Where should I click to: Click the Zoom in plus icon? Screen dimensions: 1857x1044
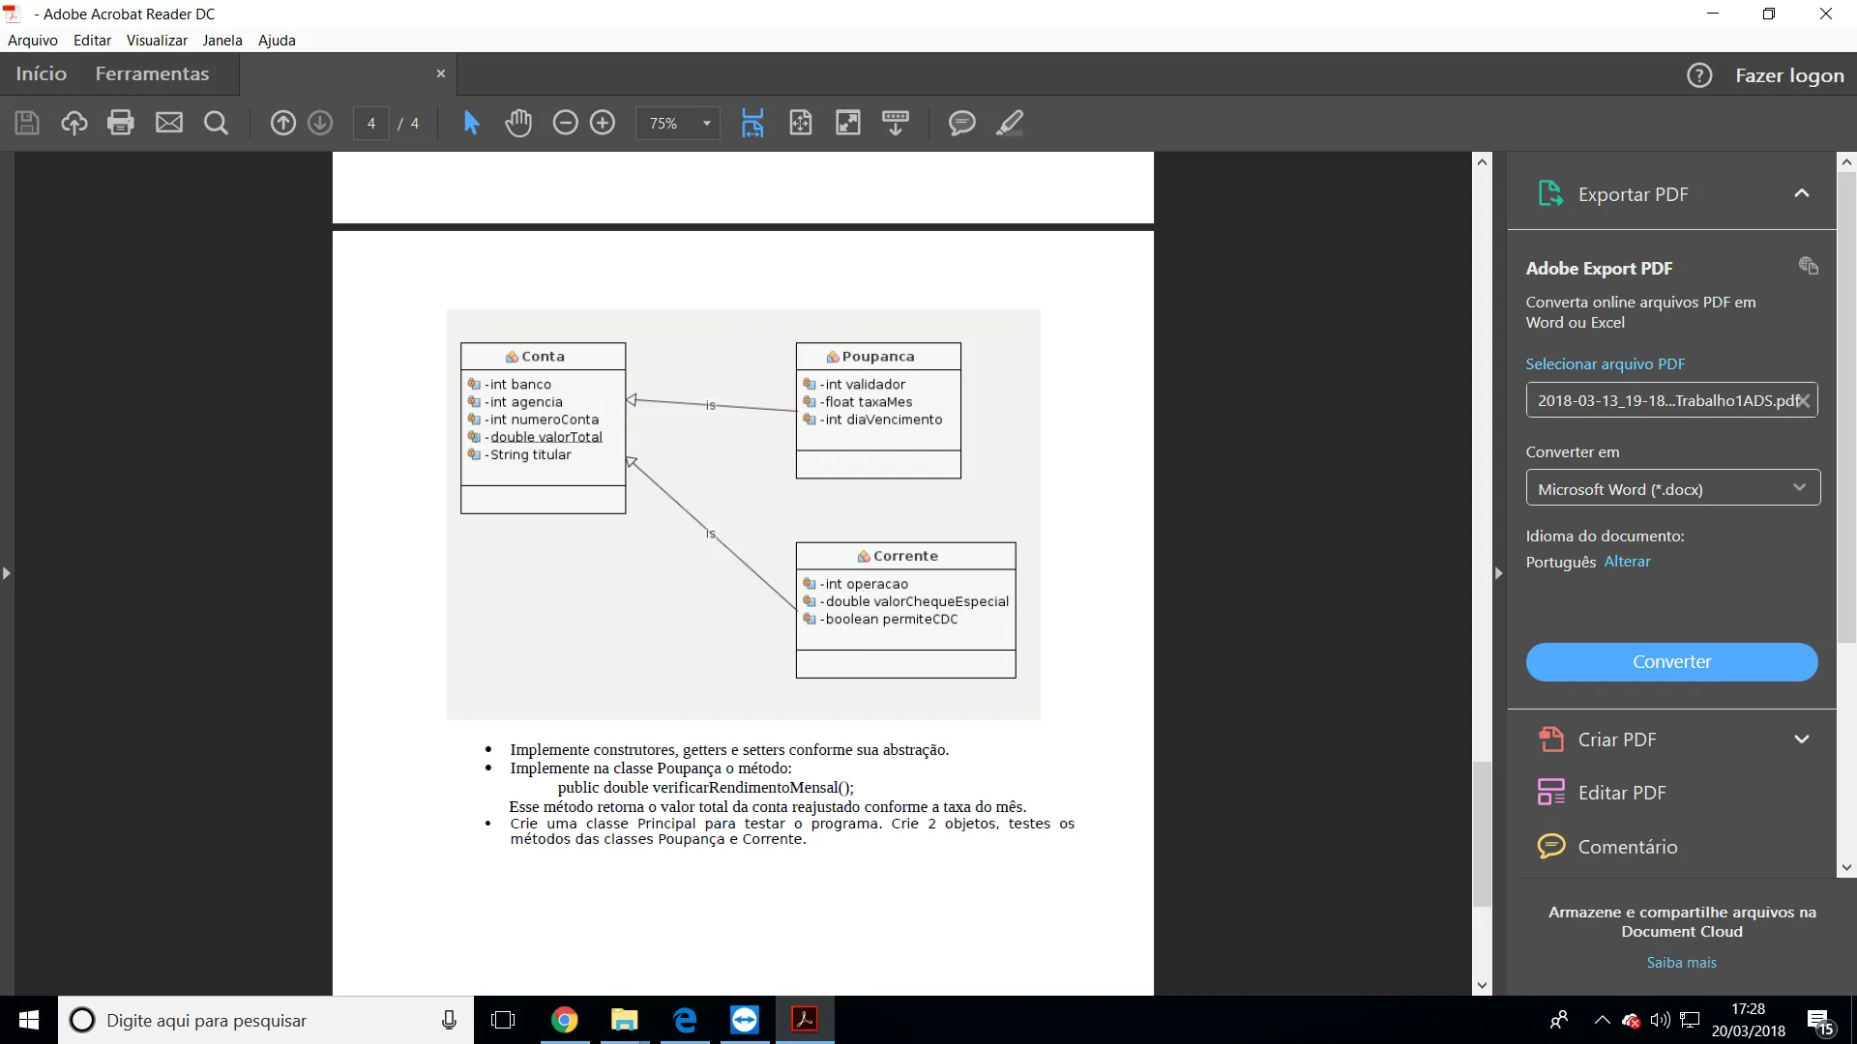coord(603,123)
